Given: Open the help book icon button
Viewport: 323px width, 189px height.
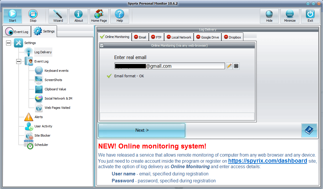Looking at the screenshot, I should (309, 130).
